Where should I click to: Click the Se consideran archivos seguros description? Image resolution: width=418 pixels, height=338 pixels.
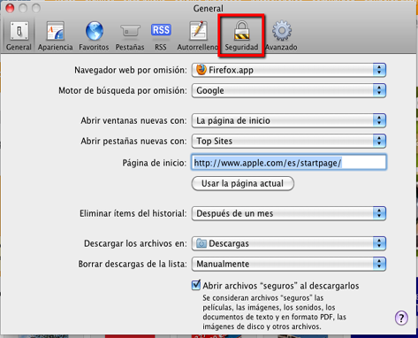[274, 312]
